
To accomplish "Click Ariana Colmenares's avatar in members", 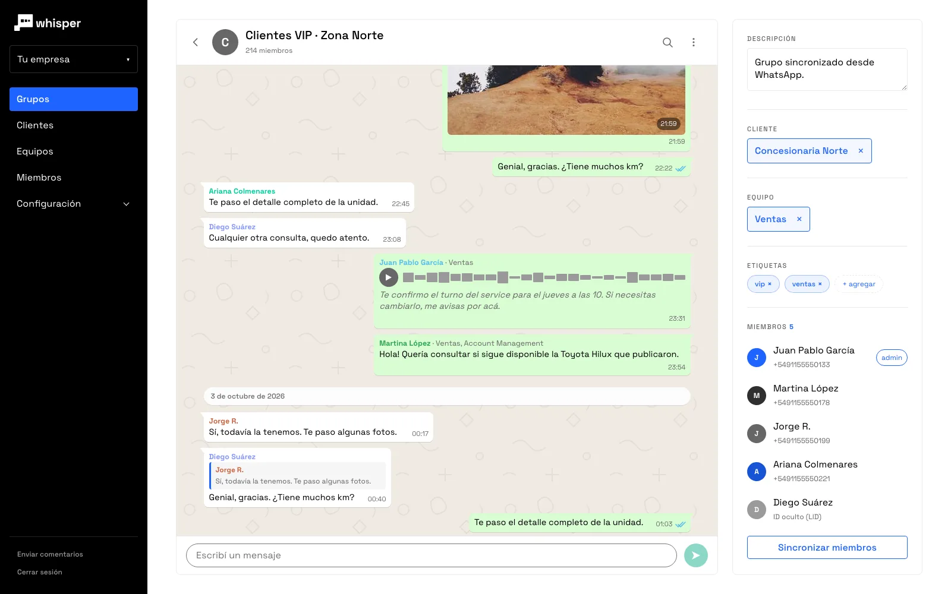I will 757,472.
